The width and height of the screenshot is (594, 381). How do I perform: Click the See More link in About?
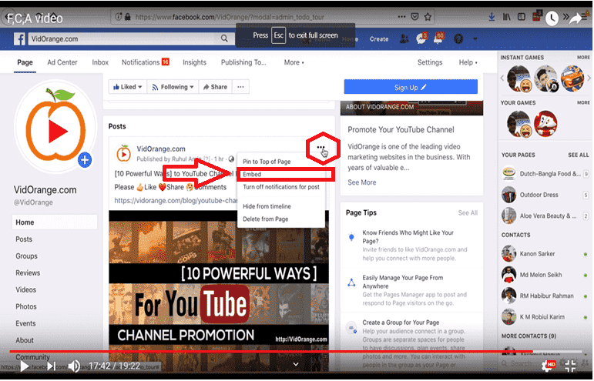point(362,182)
